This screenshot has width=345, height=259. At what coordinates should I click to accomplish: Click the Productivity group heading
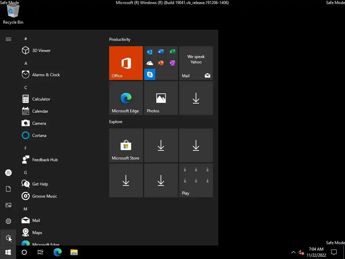(x=120, y=39)
